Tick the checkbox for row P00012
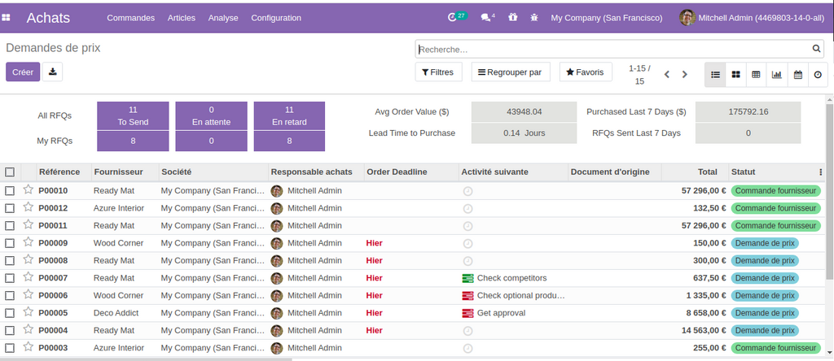Viewport: 834px width, 361px height. [x=10, y=208]
